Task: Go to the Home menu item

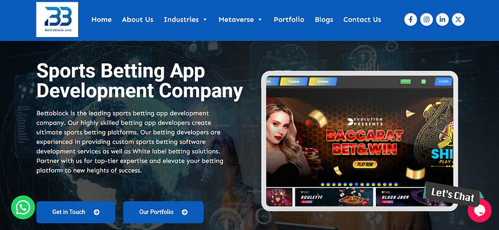Action: click(102, 19)
